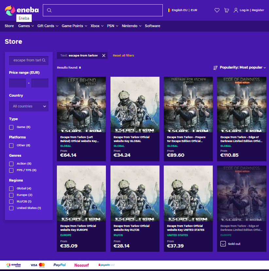Image resolution: width=269 pixels, height=271 pixels.
Task: Click the Neosurf payment logo
Action: [x=81, y=265]
